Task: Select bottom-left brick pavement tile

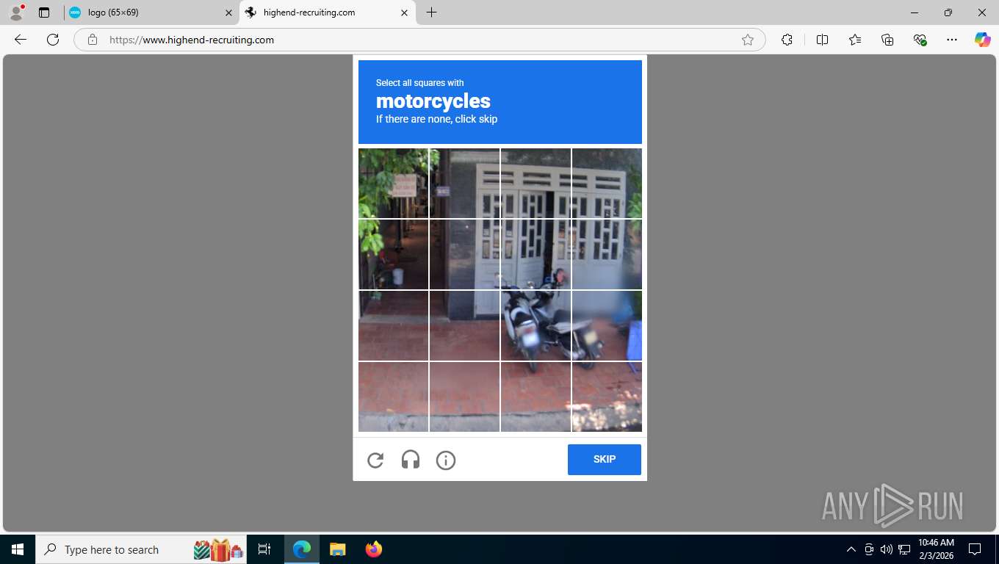Action: (393, 397)
